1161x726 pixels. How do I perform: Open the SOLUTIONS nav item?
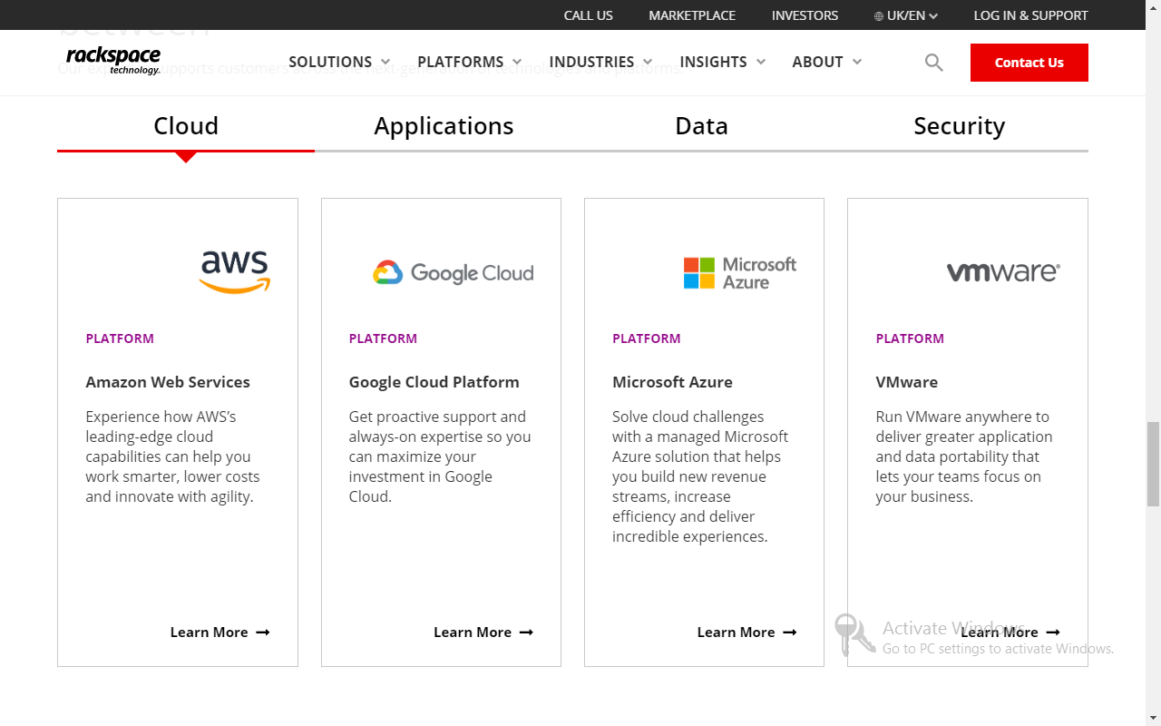click(330, 62)
